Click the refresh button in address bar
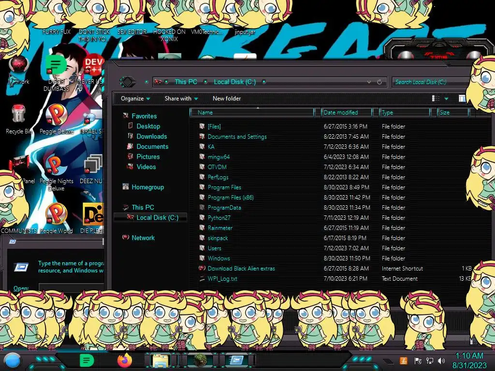 379,82
